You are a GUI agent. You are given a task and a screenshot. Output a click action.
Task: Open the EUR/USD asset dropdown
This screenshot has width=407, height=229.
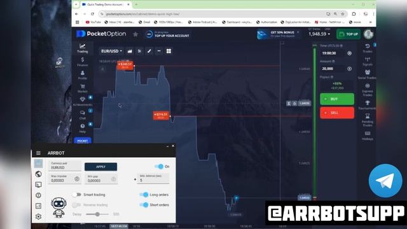(111, 51)
